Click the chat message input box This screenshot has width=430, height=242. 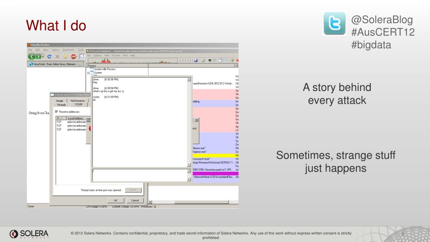pyautogui.click(x=140, y=175)
